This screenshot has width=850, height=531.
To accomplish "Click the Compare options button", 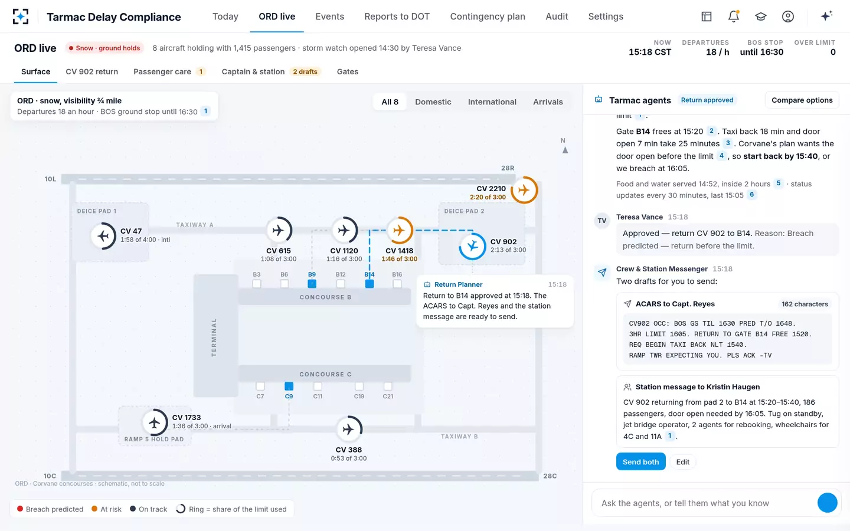I will (x=802, y=100).
